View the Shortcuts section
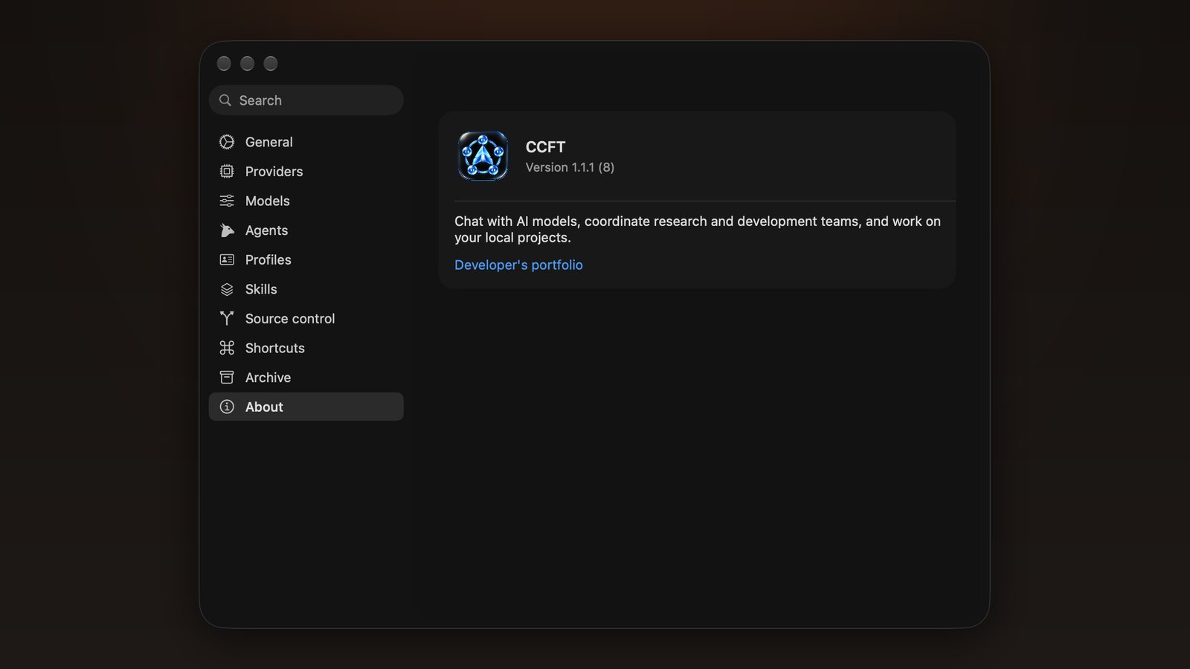Image resolution: width=1190 pixels, height=669 pixels. (306, 348)
